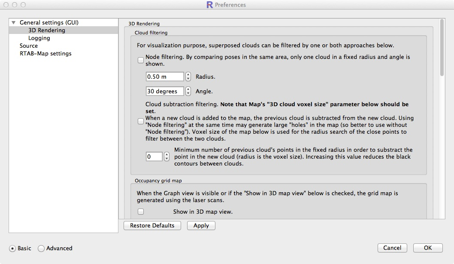Switch to Advanced preferences mode
The height and width of the screenshot is (264, 454).
(x=41, y=248)
